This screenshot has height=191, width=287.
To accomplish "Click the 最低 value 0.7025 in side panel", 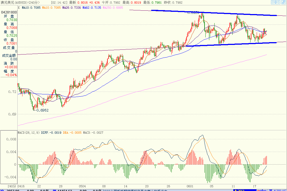I will click(12, 36).
